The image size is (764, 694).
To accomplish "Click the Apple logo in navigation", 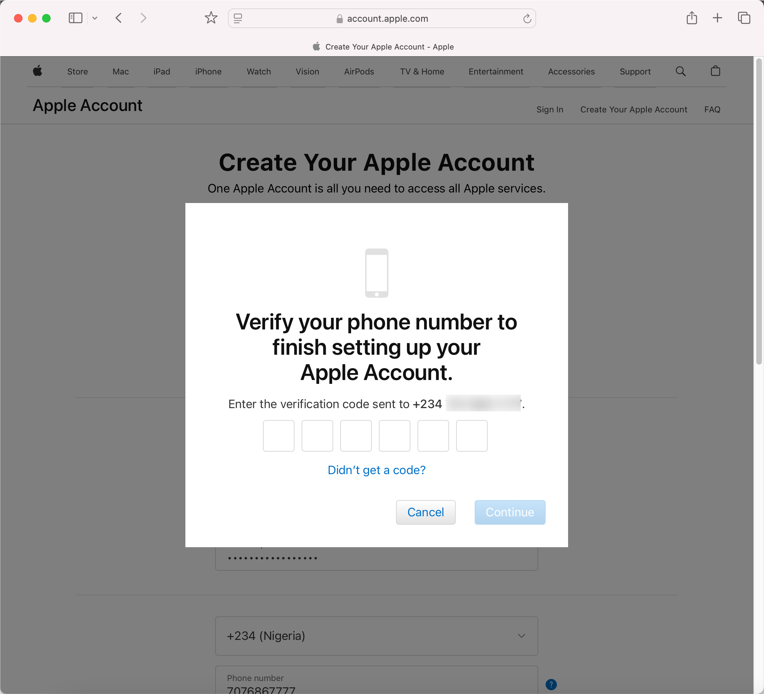I will 38,71.
